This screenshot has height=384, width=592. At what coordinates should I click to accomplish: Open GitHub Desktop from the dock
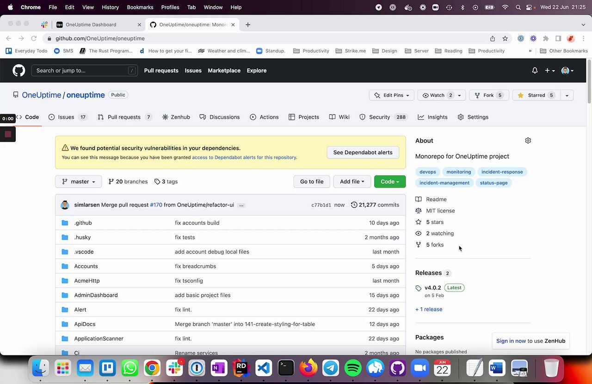[398, 368]
